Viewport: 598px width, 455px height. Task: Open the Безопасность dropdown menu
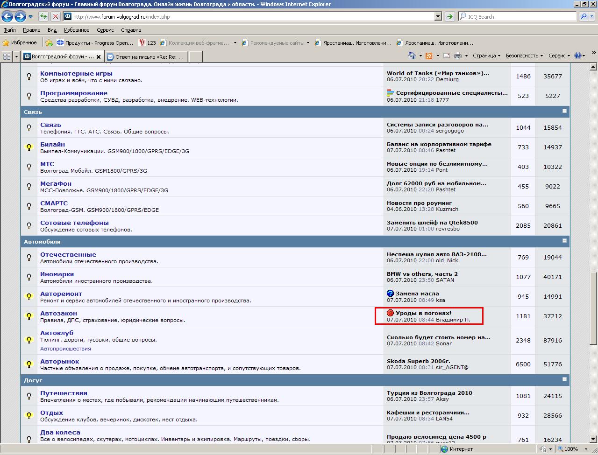(524, 56)
